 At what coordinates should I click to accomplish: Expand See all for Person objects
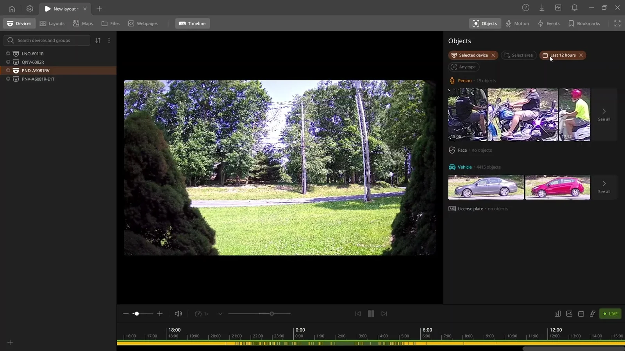pyautogui.click(x=604, y=115)
